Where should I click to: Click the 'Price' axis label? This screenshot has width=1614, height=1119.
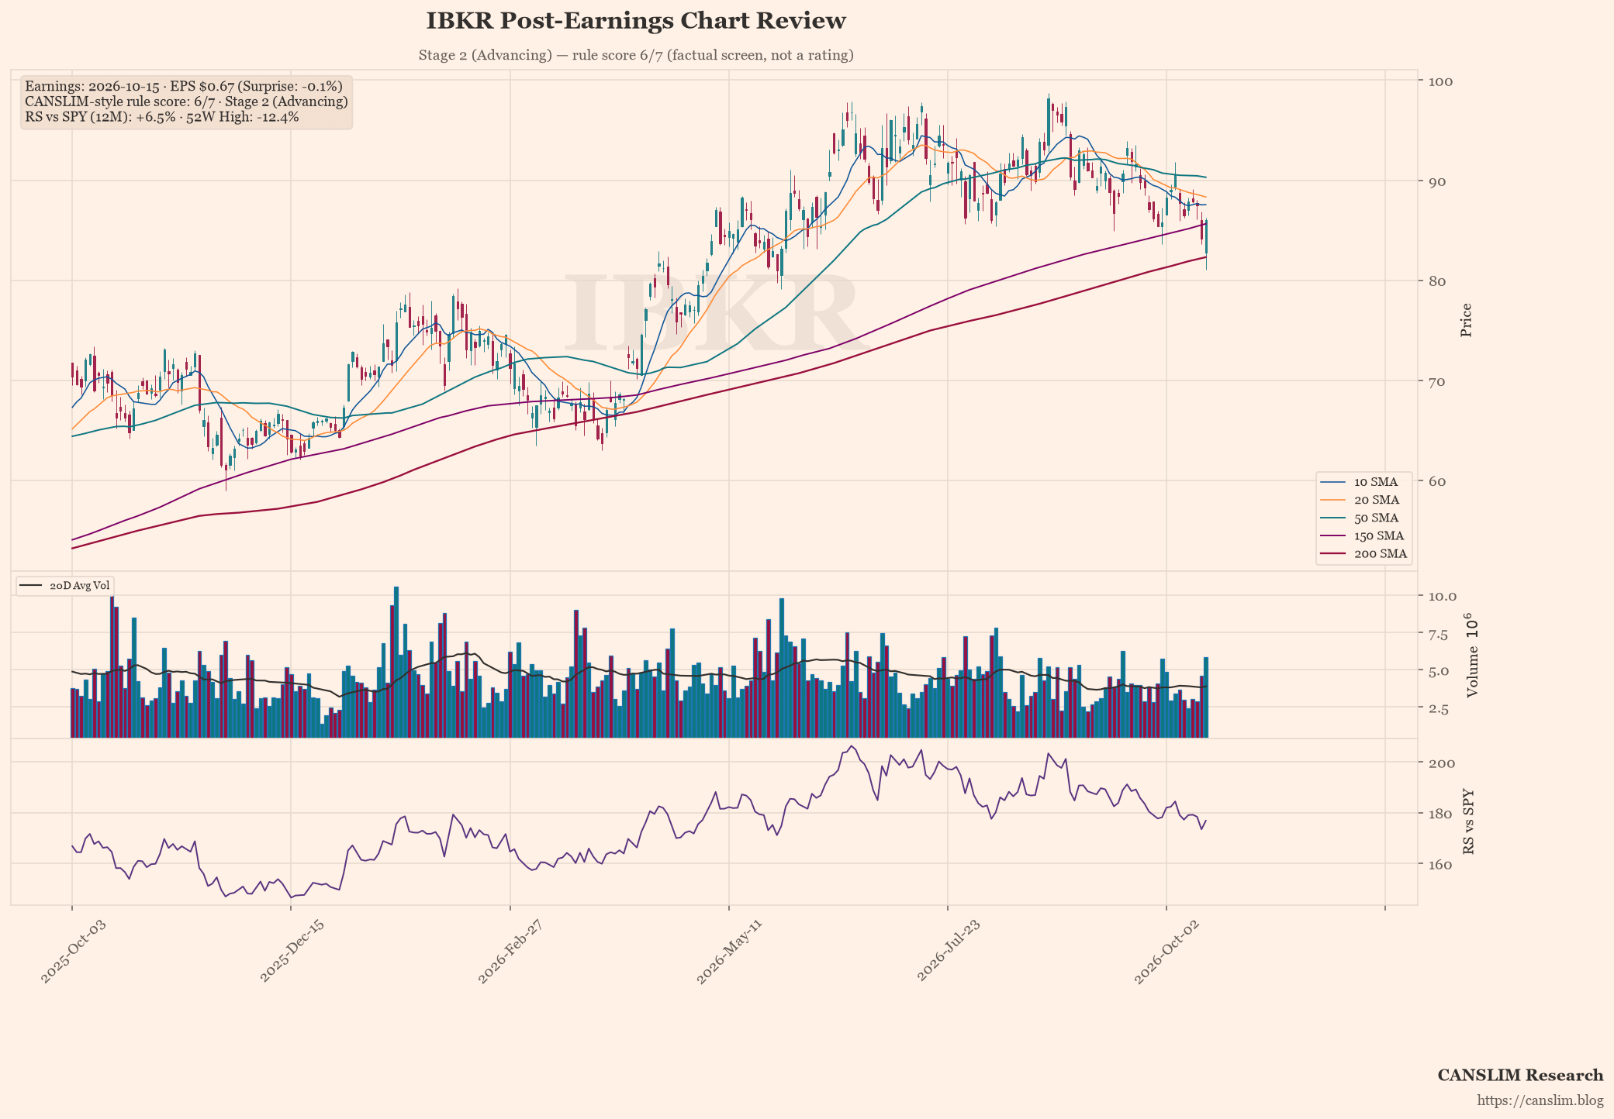click(1466, 320)
